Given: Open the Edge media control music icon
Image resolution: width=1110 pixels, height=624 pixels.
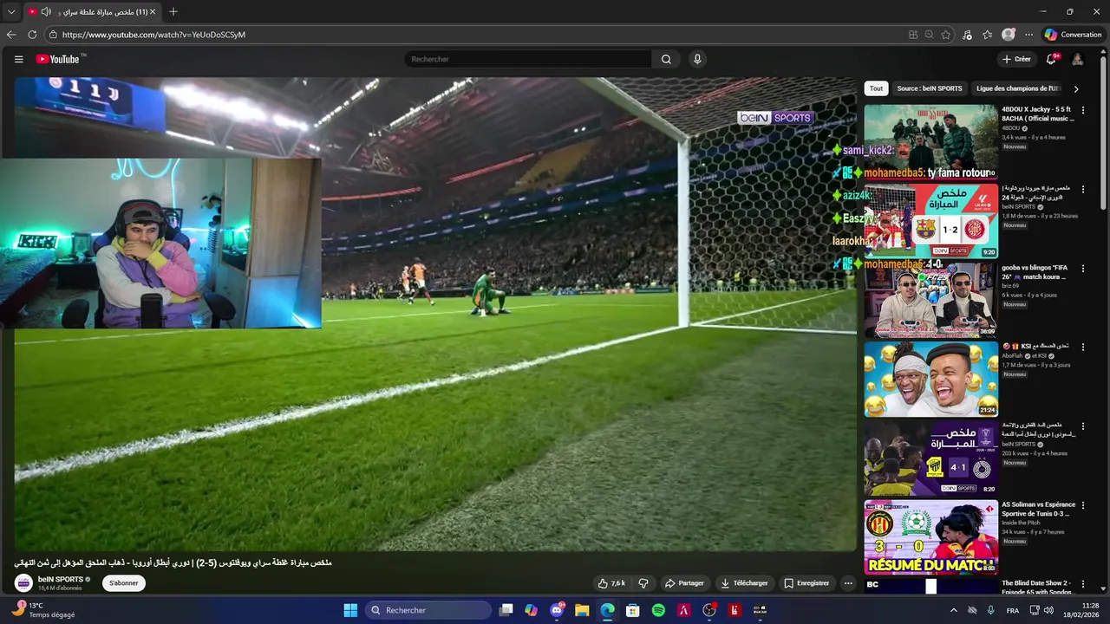Looking at the screenshot, I should coord(967,35).
